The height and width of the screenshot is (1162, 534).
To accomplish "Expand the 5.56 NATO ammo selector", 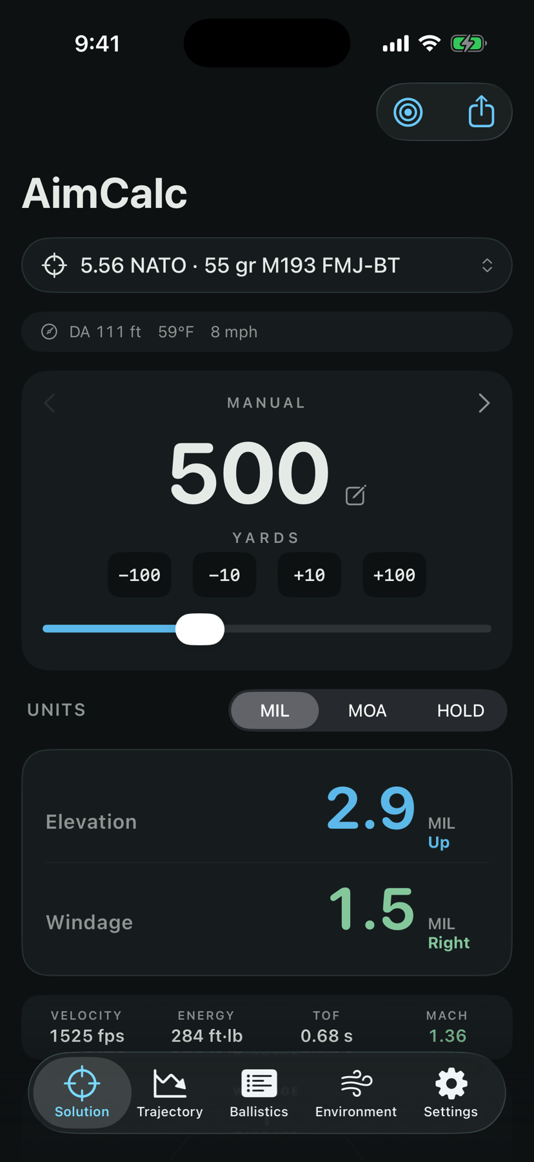I will [x=267, y=265].
